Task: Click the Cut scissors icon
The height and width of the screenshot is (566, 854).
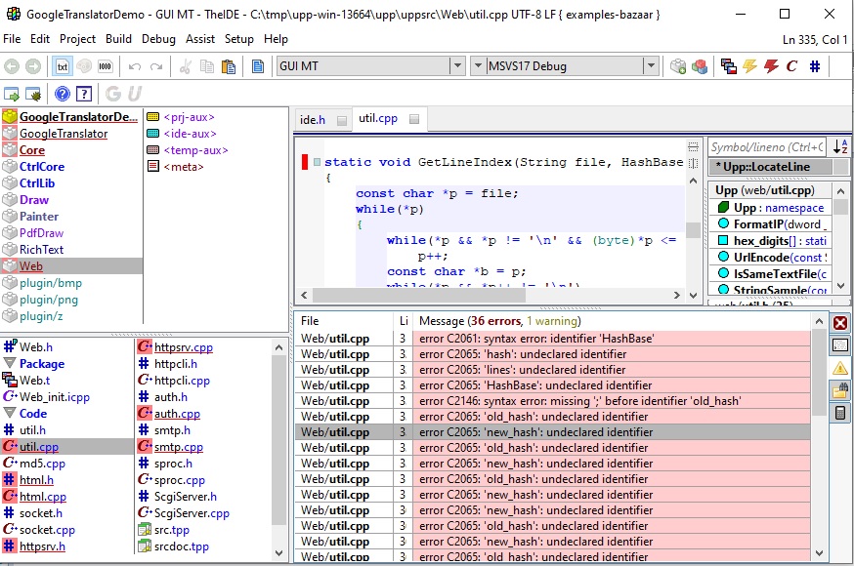Action: [x=185, y=66]
